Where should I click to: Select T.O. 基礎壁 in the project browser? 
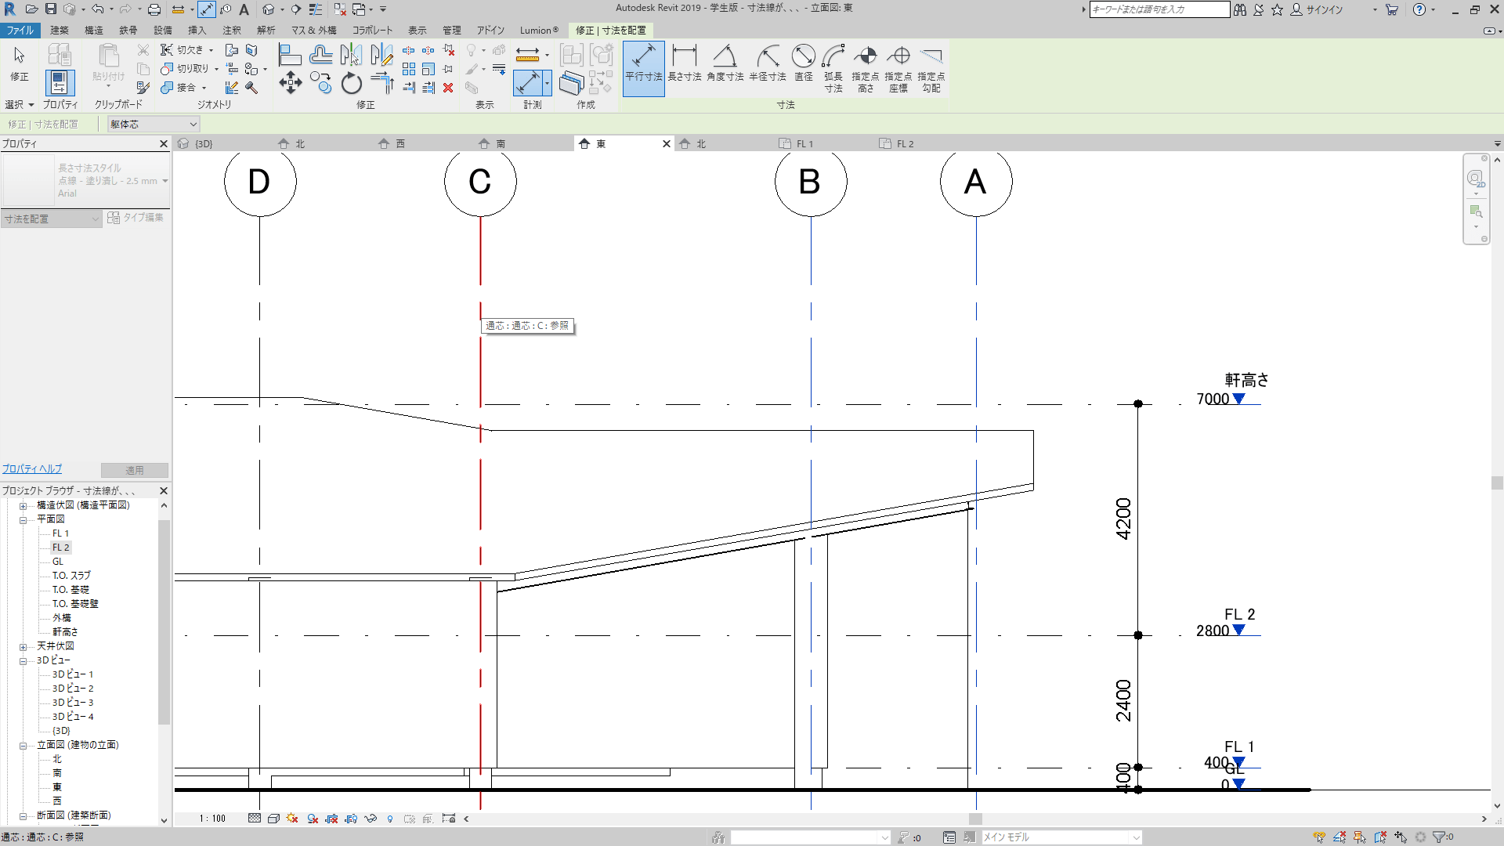(75, 604)
